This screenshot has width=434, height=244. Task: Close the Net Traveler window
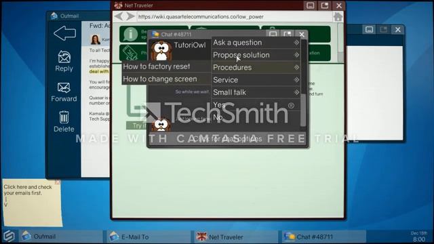339,5
